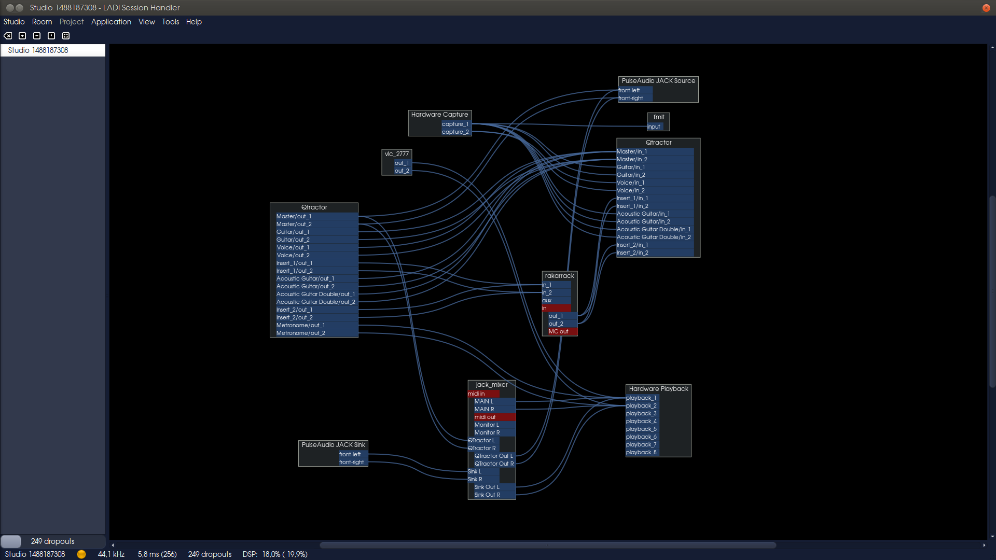Click the scroll-left arrow of horizontal scrollbar

(x=113, y=545)
